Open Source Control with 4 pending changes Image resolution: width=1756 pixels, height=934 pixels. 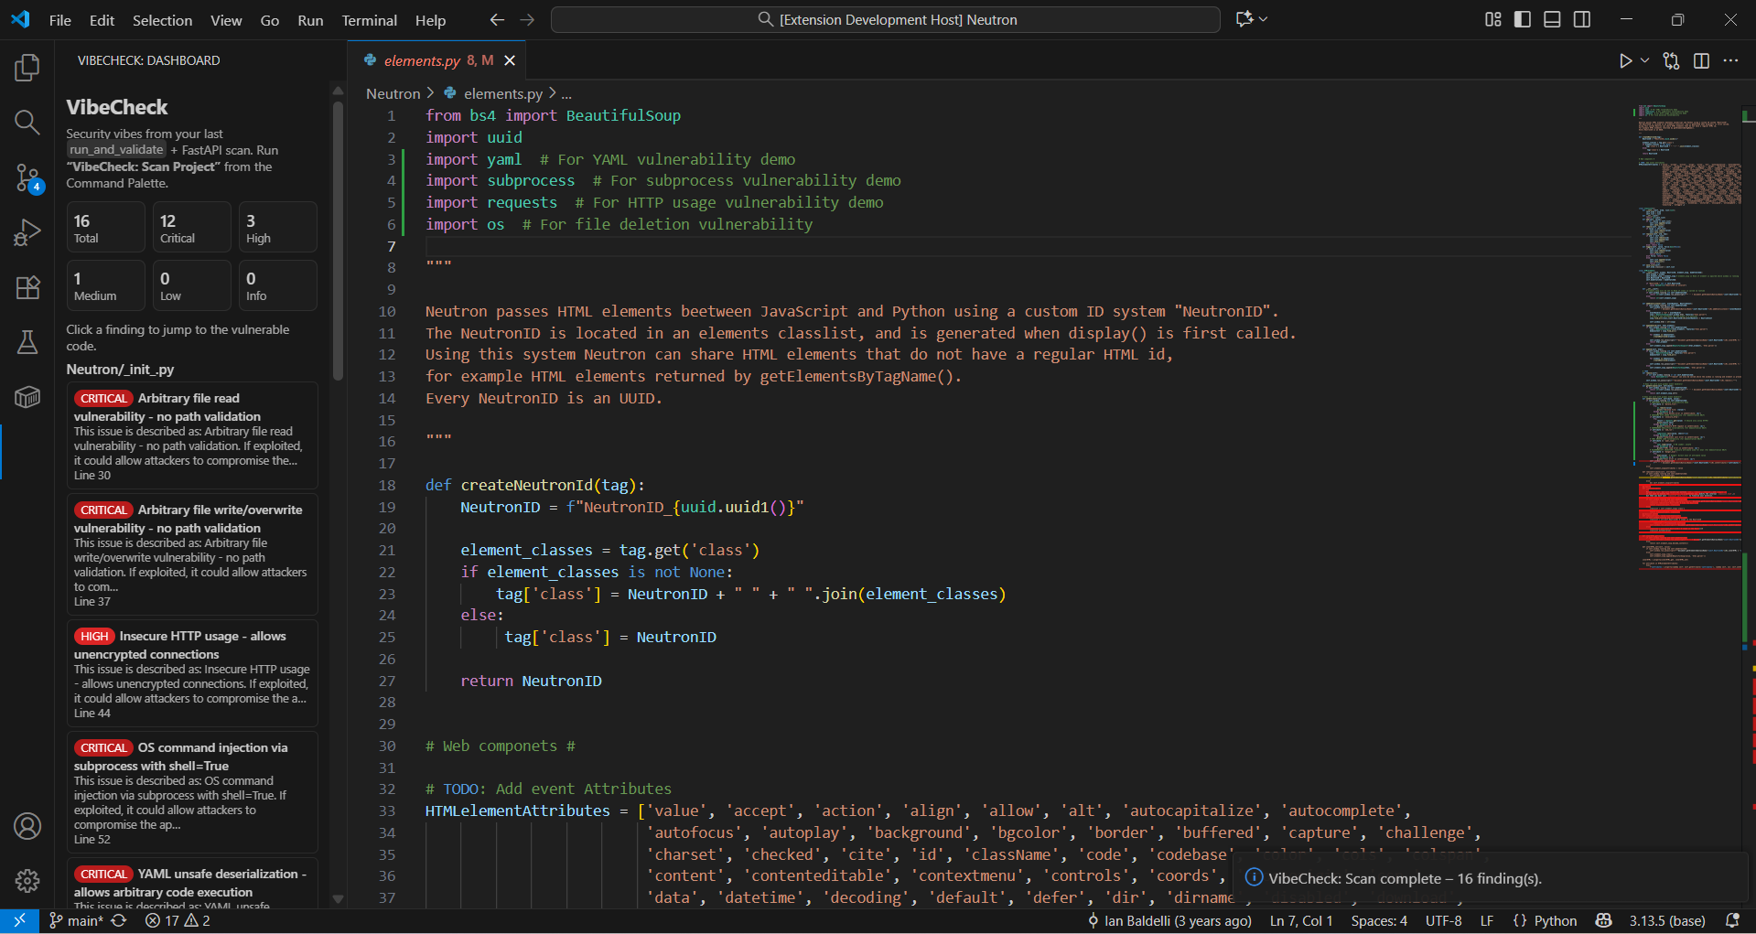27,177
